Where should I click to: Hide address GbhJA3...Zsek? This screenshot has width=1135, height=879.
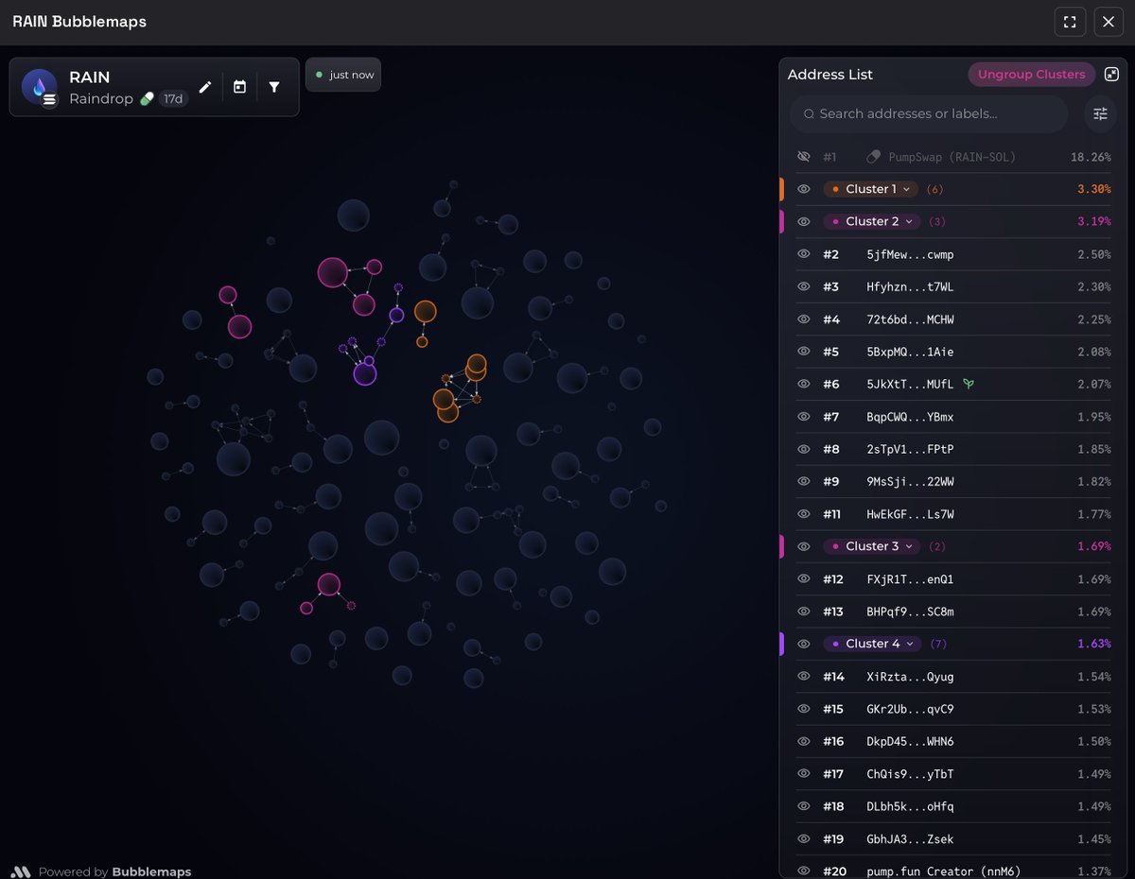pyautogui.click(x=804, y=839)
